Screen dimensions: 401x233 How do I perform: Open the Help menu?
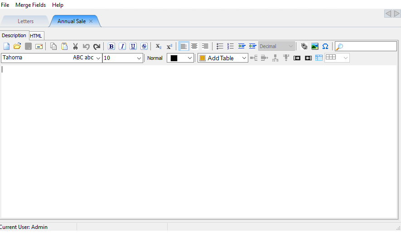click(x=58, y=5)
